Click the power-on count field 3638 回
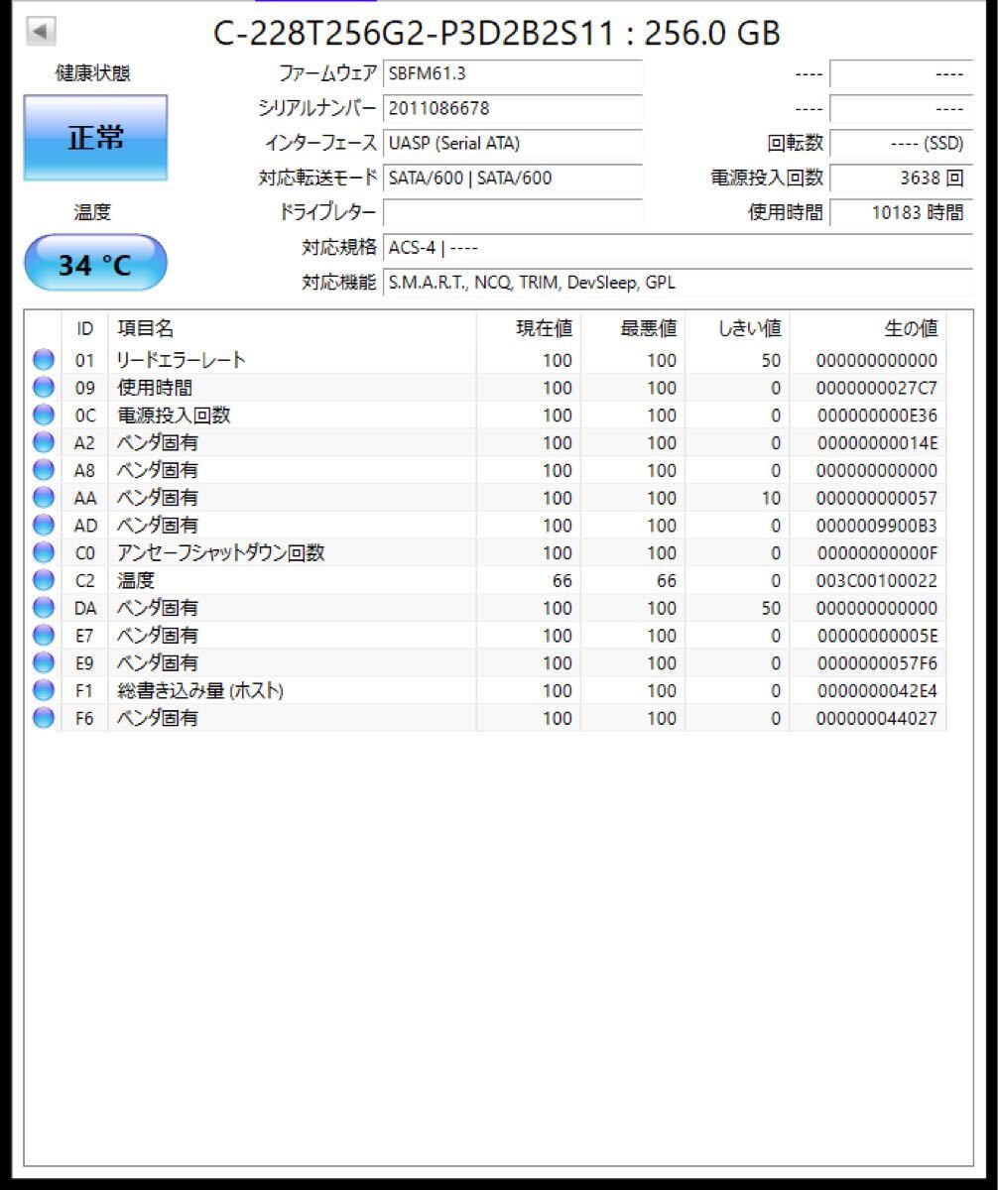Image resolution: width=998 pixels, height=1190 pixels. tap(901, 178)
